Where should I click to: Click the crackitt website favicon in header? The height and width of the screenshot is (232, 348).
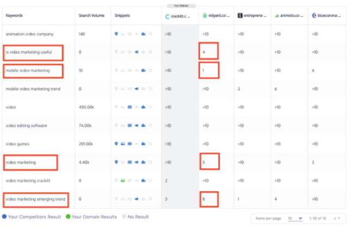pos(167,16)
